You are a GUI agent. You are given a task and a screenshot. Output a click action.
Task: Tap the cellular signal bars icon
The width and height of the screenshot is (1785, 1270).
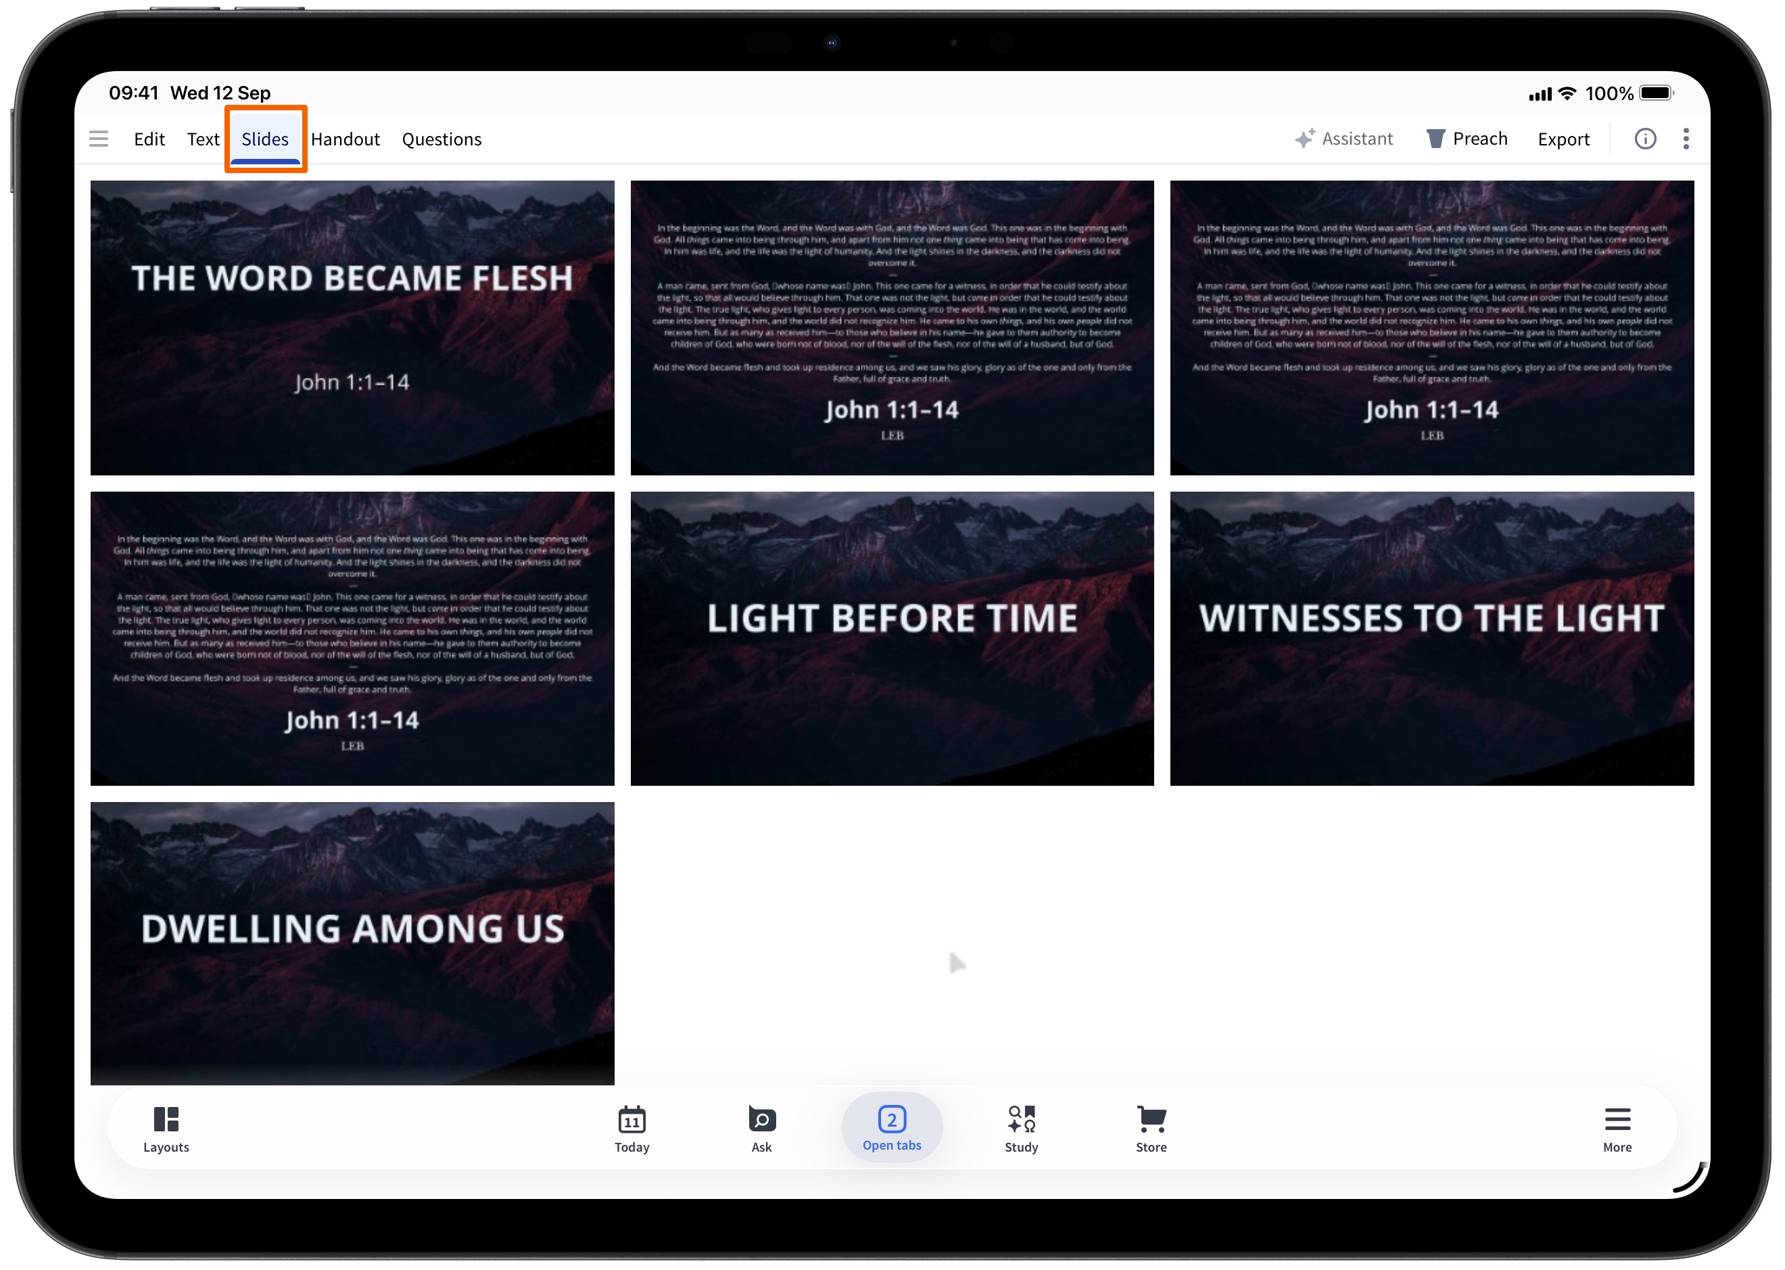click(x=1540, y=95)
